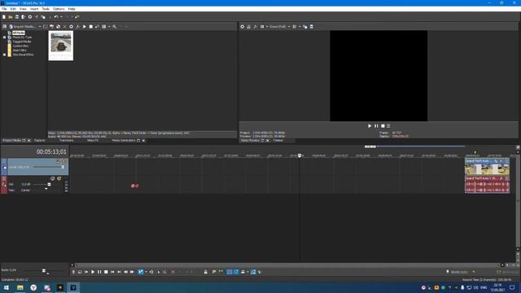Mute the audio track
The height and width of the screenshot is (293, 521).
[x=52, y=178]
